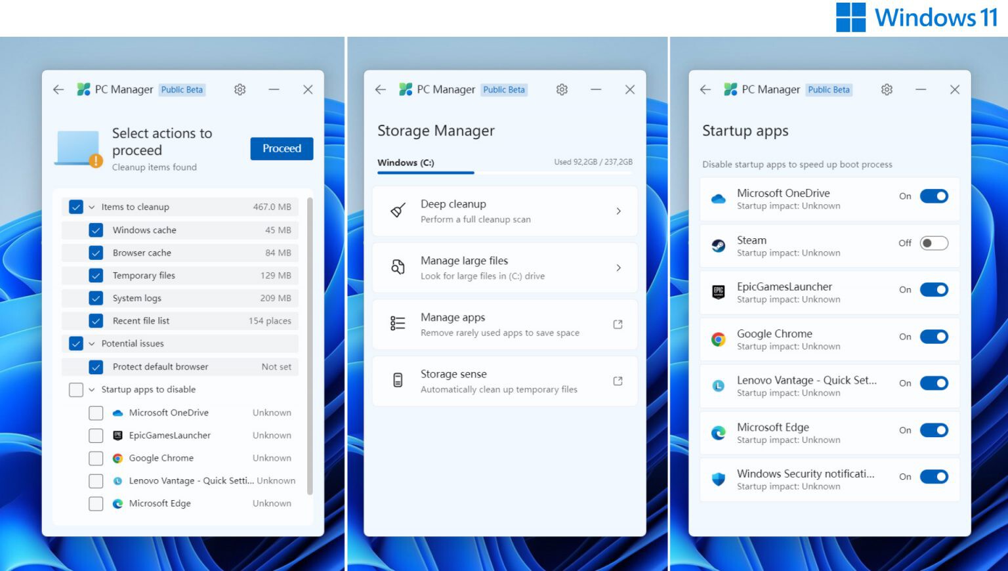The image size is (1008, 571).
Task: Click the Manage apps list icon
Action: click(398, 324)
